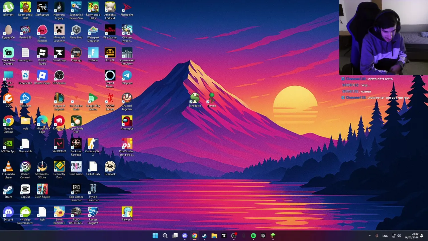428x241 pixels.
Task: Open taskbar Search
Action: point(165,236)
